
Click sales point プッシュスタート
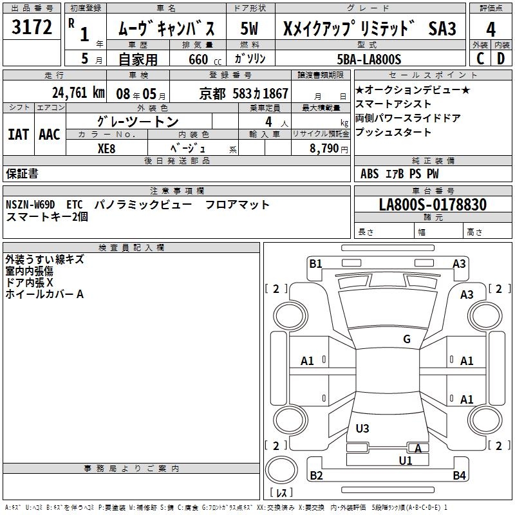393,133
